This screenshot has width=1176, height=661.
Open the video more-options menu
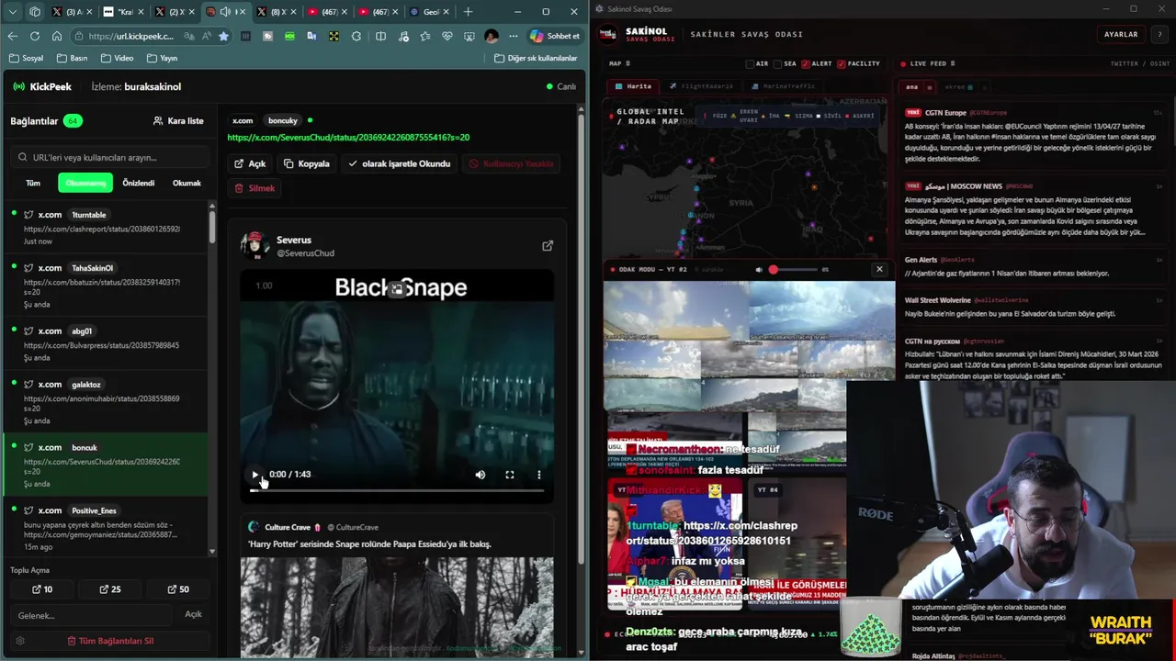coord(538,475)
